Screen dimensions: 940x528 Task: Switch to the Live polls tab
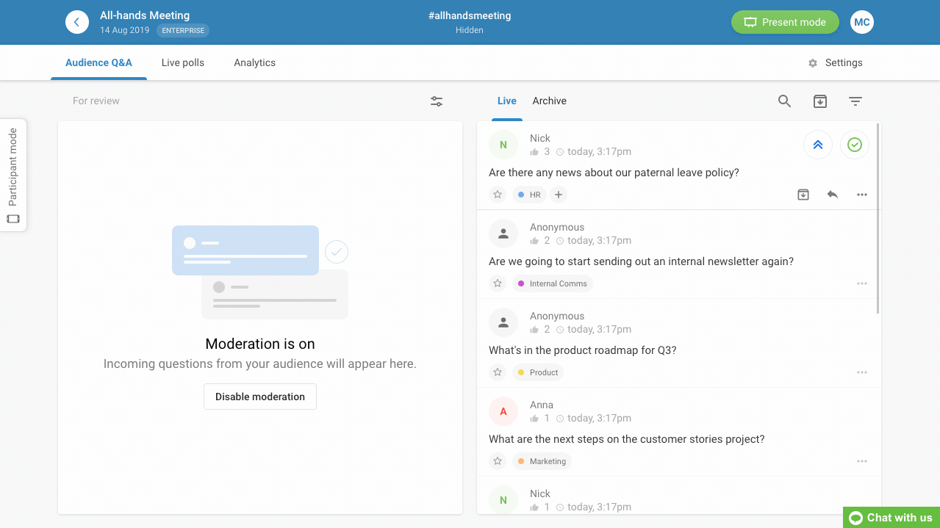pyautogui.click(x=183, y=63)
